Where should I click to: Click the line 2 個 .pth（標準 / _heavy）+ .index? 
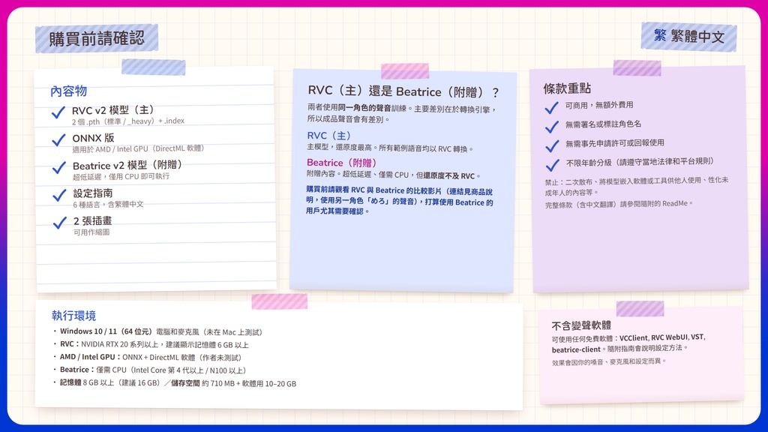tap(128, 121)
